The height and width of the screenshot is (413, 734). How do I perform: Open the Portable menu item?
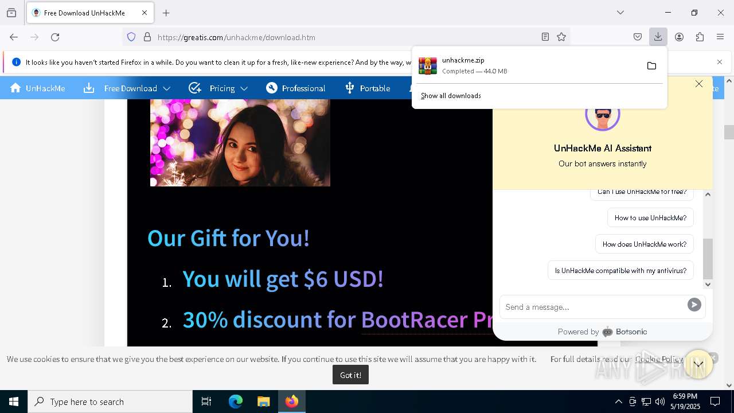368,88
